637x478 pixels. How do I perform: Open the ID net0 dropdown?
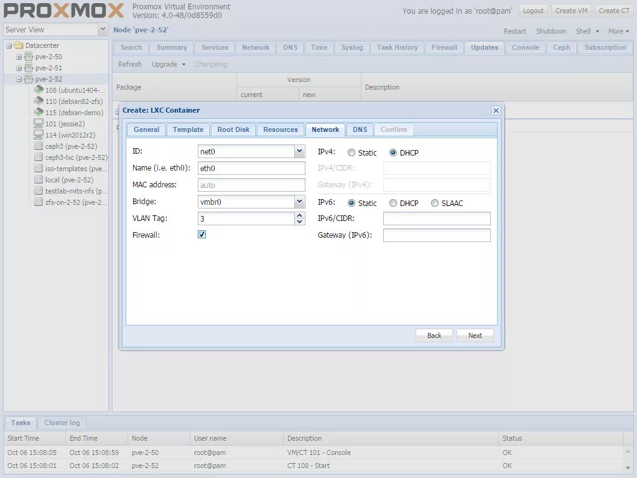(x=299, y=151)
